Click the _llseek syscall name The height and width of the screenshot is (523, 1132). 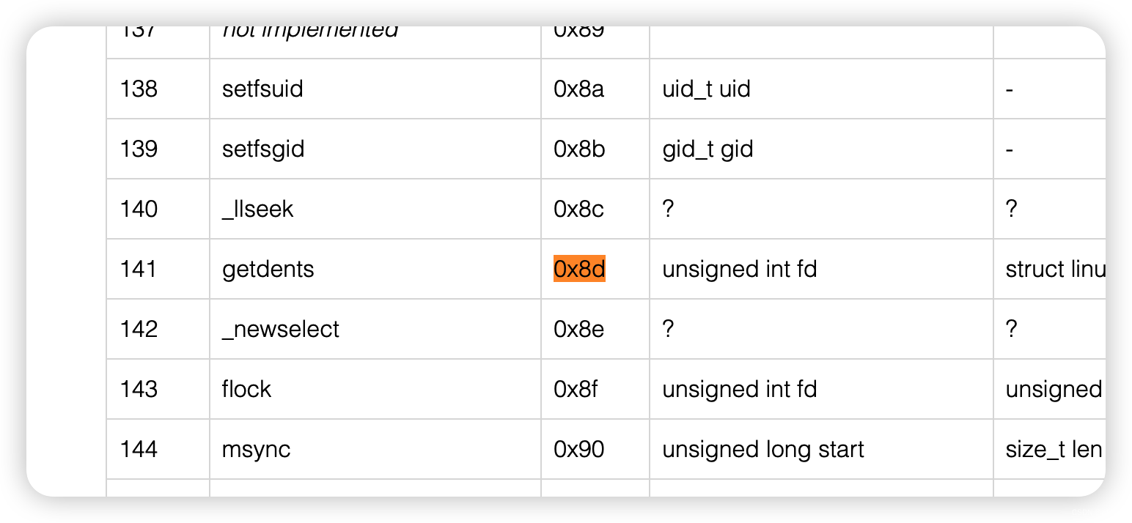257,209
